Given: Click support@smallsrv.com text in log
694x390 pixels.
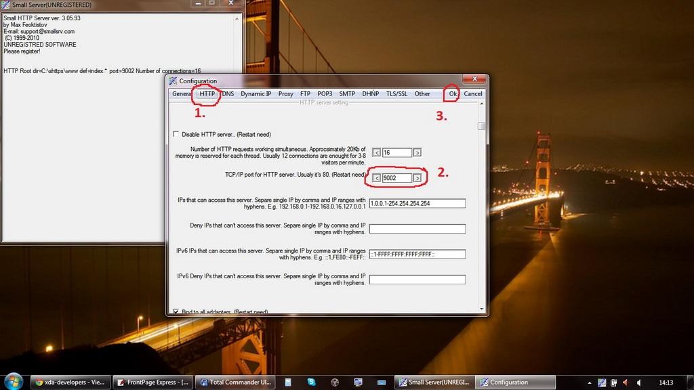Looking at the screenshot, I should pyautogui.click(x=47, y=31).
